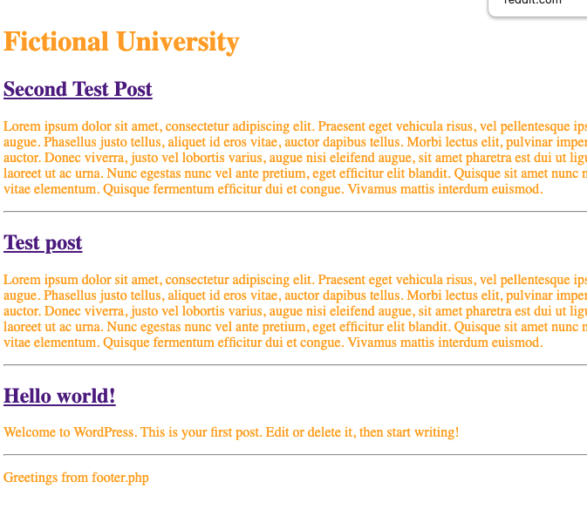Open the Hello world! post link

click(59, 396)
